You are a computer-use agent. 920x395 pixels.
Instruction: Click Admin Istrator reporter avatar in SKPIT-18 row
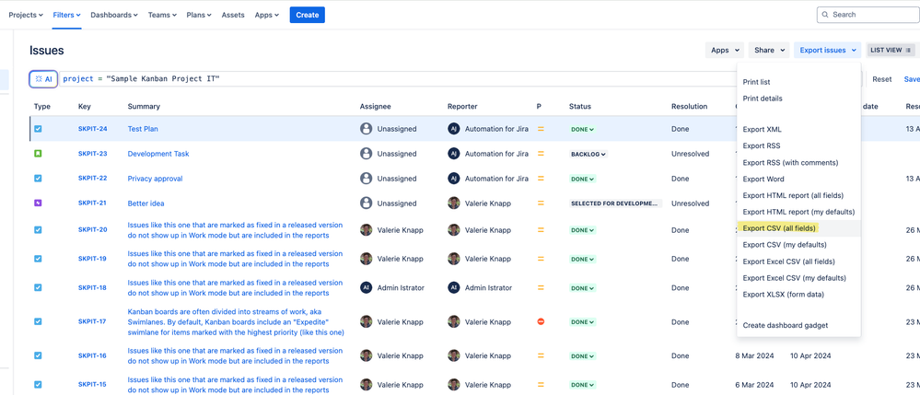(453, 287)
